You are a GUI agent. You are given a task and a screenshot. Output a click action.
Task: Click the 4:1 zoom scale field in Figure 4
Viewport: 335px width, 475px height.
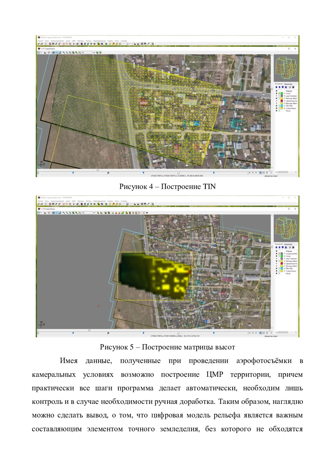coord(87,53)
